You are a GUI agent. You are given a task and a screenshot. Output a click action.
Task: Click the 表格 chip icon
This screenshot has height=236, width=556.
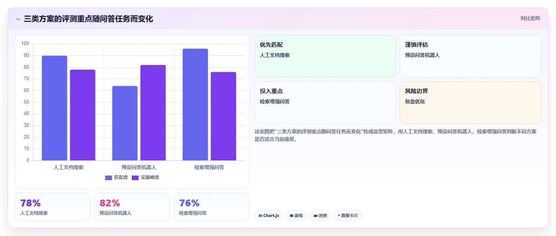click(x=291, y=215)
